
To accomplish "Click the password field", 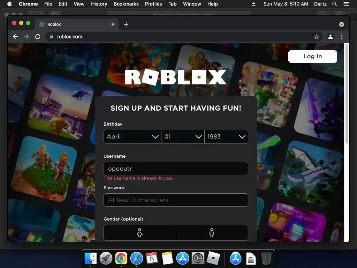I will pyautogui.click(x=176, y=200).
